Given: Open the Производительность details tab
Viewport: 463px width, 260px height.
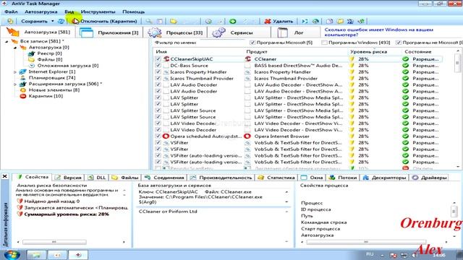Looking at the screenshot, I should pos(221,178).
